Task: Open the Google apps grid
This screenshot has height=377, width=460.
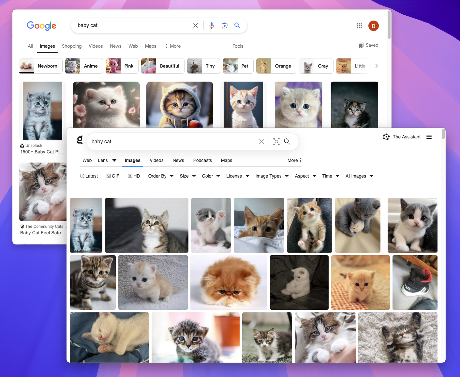Action: click(359, 25)
